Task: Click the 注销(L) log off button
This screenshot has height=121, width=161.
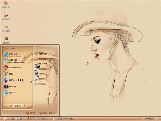Action: tap(31, 113)
